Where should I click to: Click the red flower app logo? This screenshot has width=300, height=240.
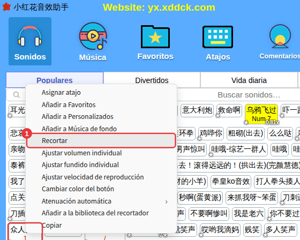(x=6, y=7)
